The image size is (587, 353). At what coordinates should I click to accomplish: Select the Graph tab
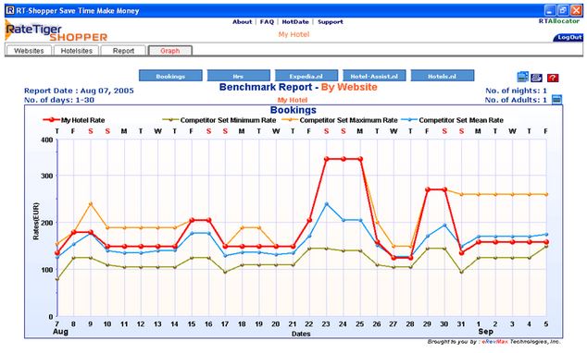(170, 51)
